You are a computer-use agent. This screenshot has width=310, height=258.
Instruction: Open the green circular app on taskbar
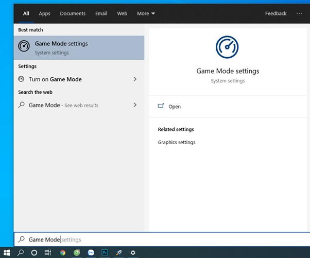77,252
